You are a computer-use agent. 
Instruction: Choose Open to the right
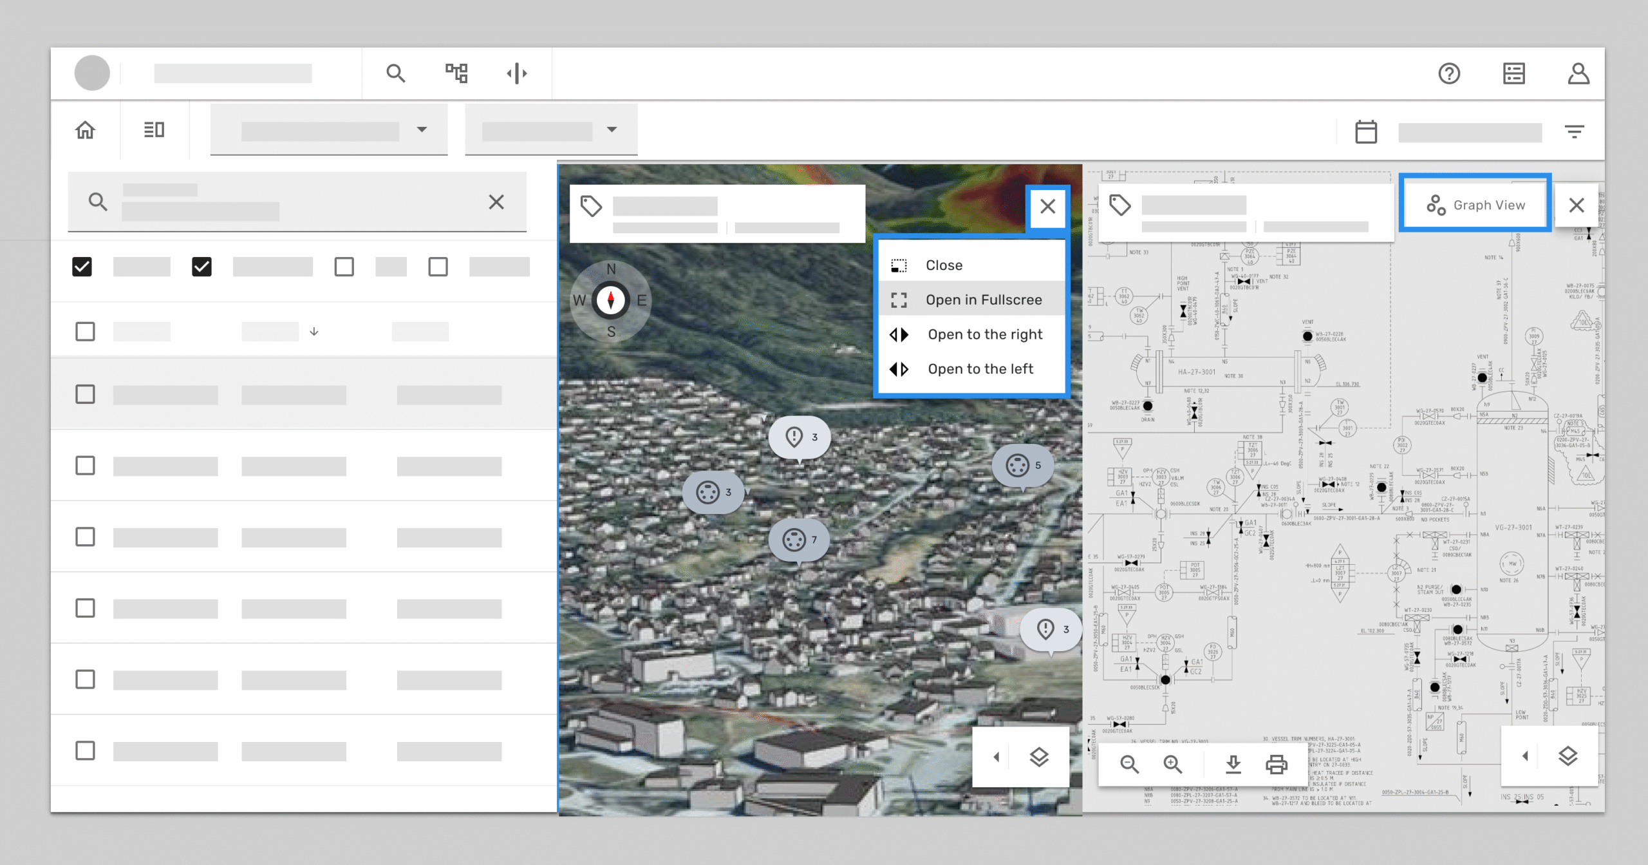984,334
